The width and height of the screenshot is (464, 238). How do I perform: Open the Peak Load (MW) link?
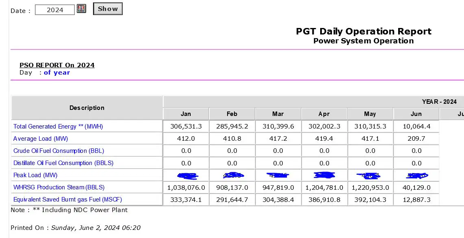pos(35,175)
